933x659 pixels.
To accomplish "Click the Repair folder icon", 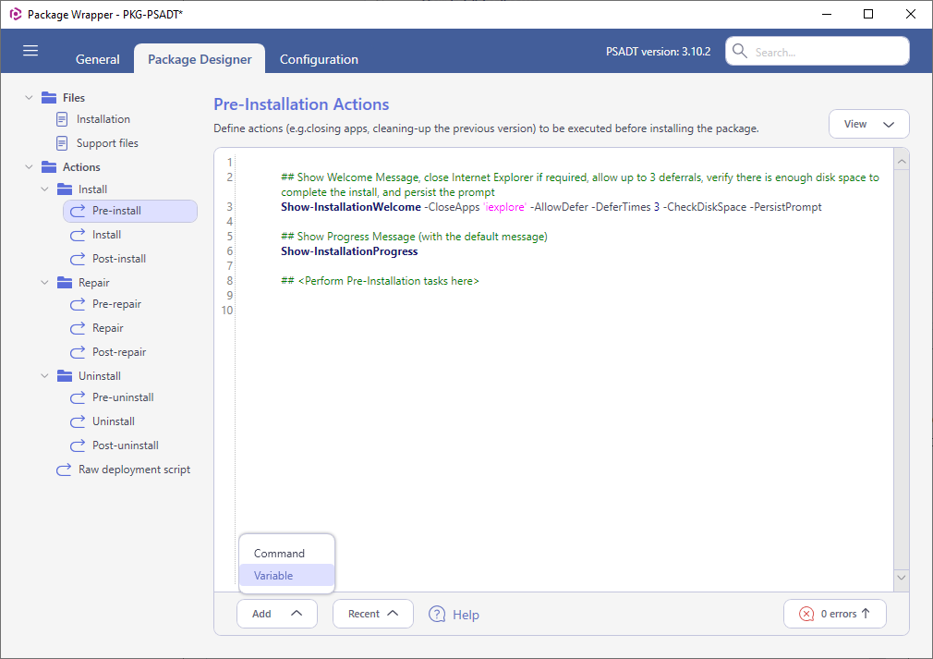I will tap(65, 283).
